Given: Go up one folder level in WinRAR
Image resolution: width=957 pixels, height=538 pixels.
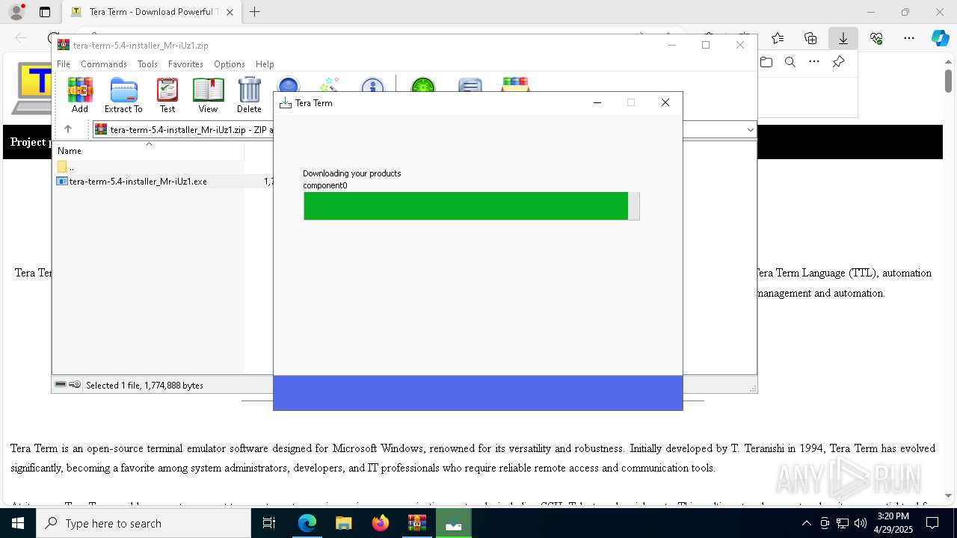Looking at the screenshot, I should [x=68, y=129].
